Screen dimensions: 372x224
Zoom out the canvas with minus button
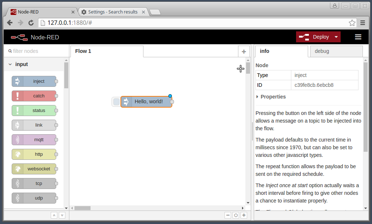pos(228,215)
